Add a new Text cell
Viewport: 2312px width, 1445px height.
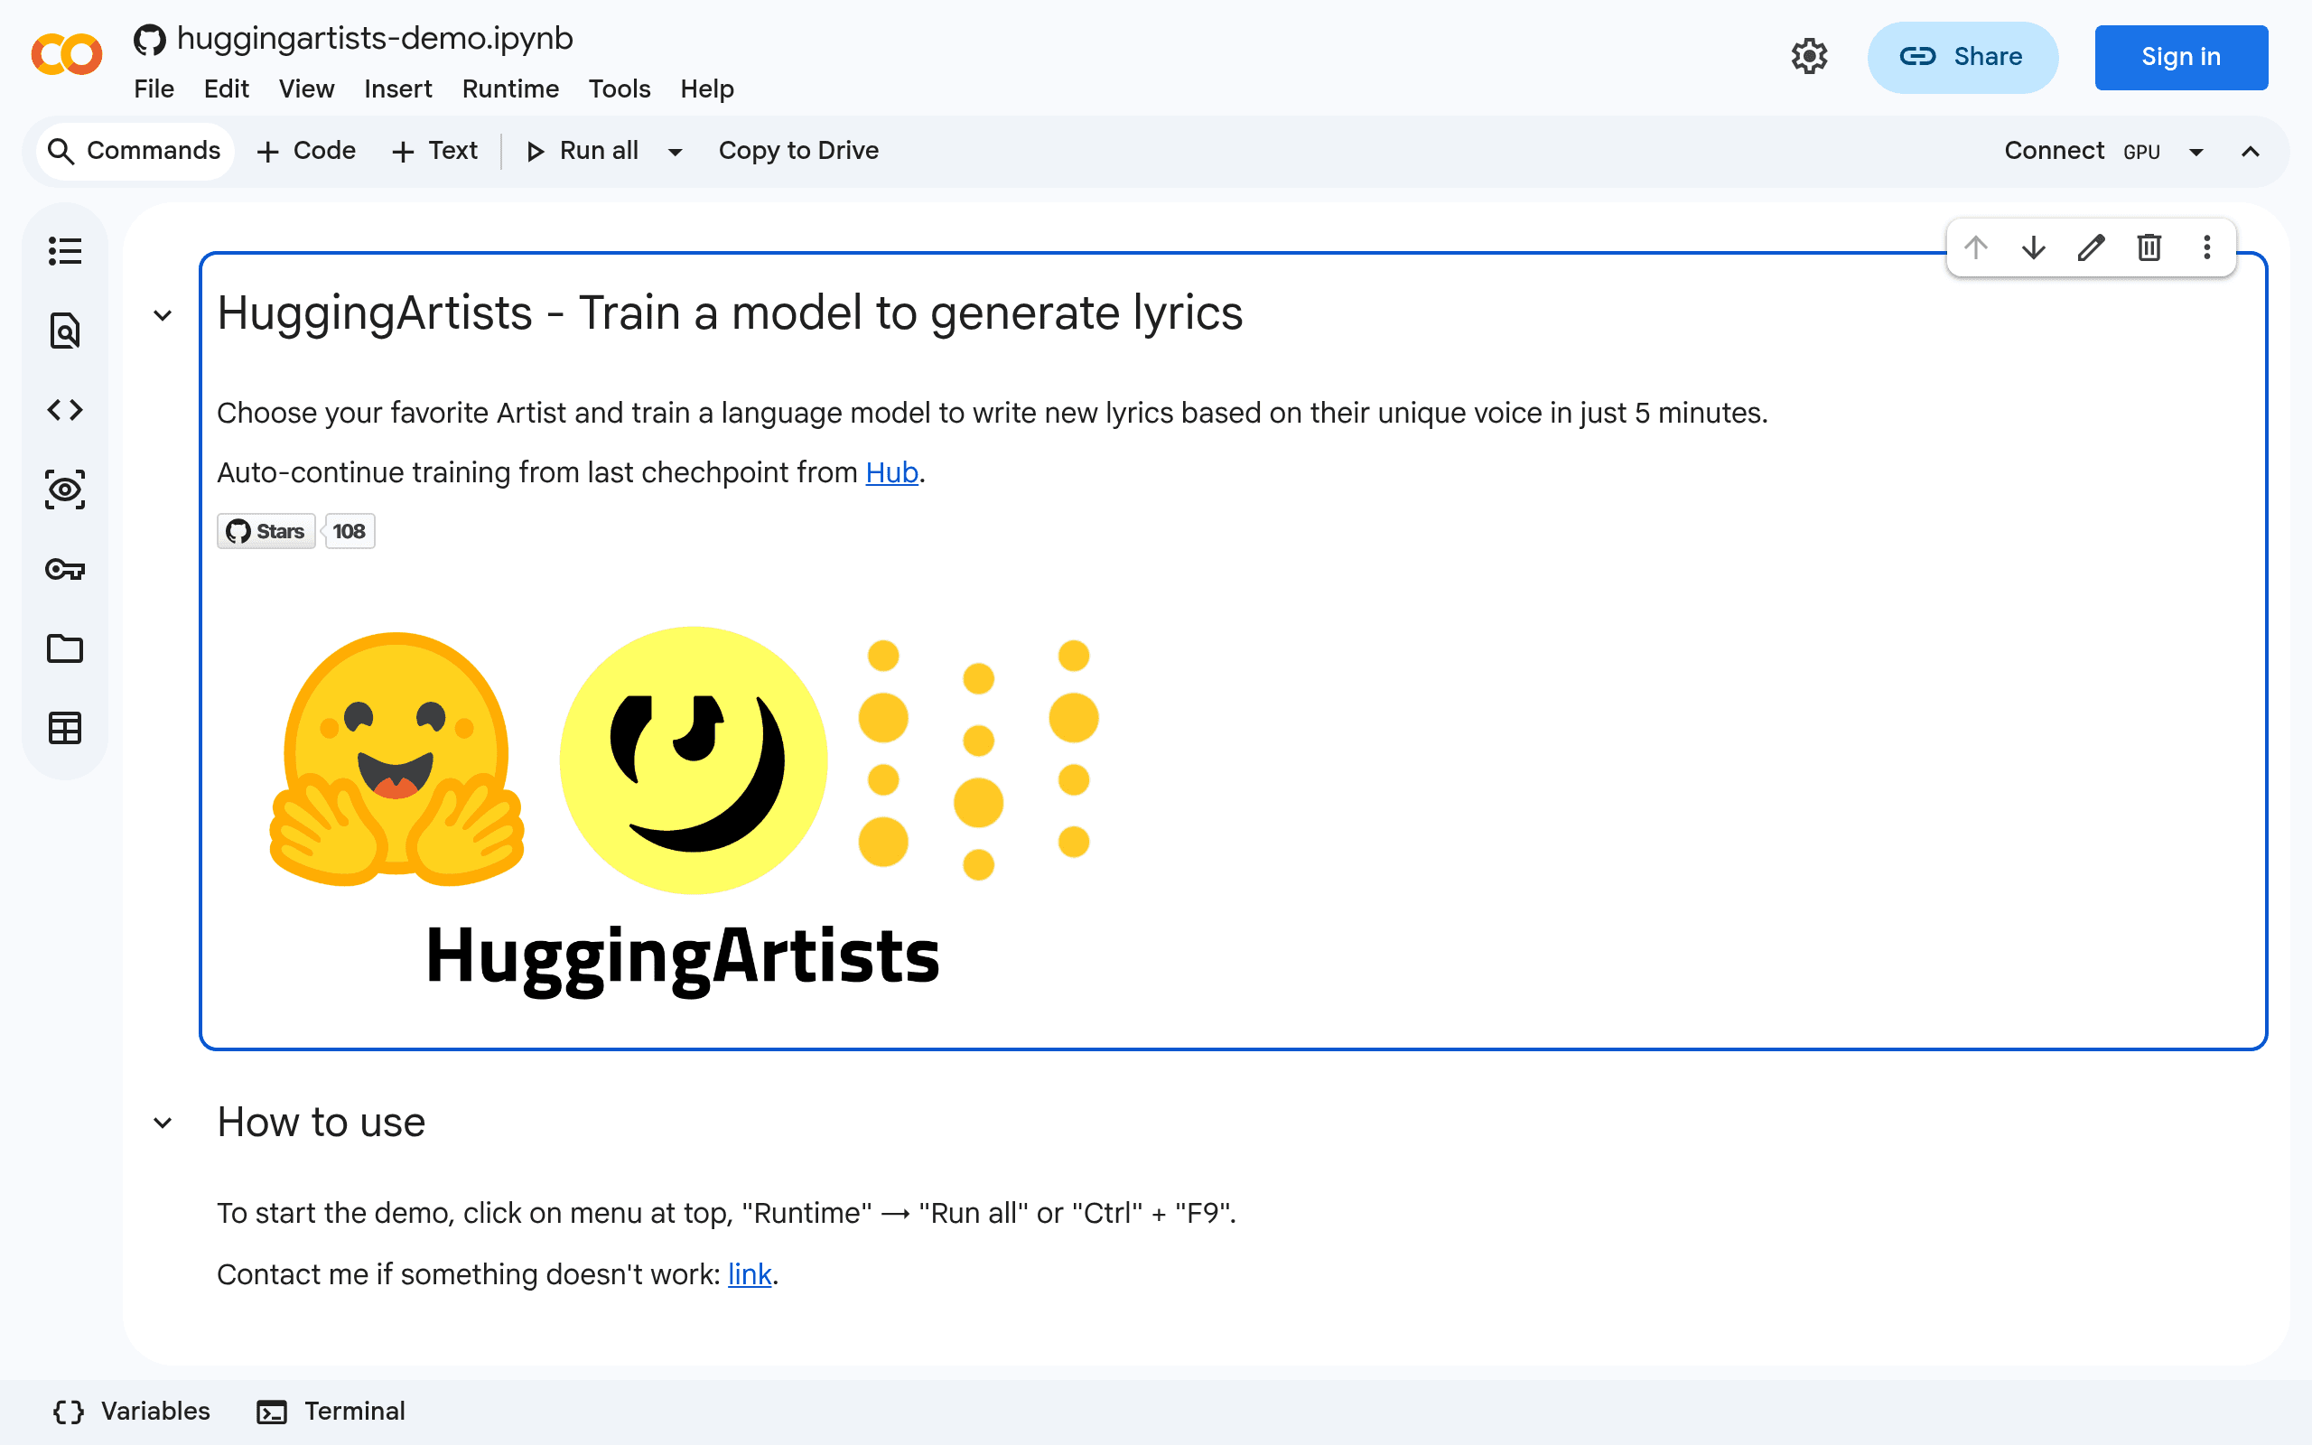(434, 151)
